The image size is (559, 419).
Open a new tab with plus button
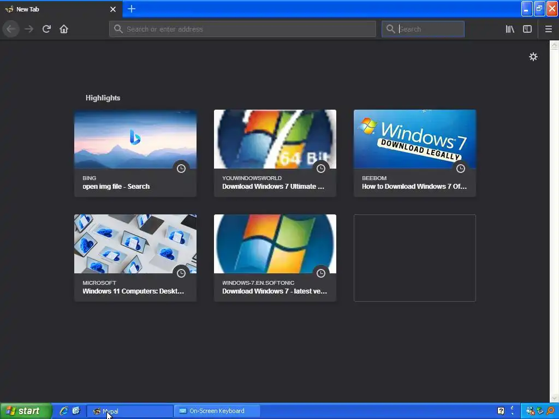(132, 9)
